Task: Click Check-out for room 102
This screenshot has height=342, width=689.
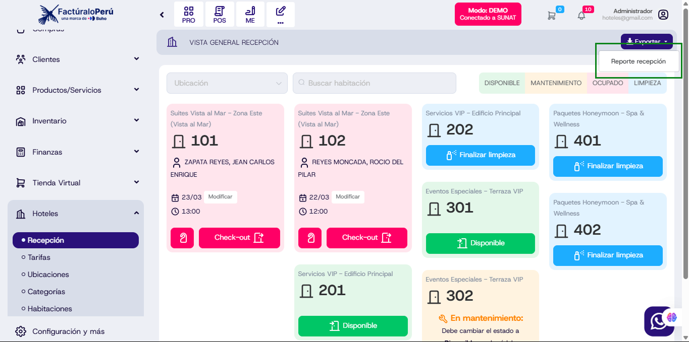Action: [366, 238]
